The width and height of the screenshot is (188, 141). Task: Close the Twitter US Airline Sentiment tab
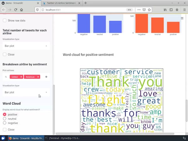(x=79, y=3)
